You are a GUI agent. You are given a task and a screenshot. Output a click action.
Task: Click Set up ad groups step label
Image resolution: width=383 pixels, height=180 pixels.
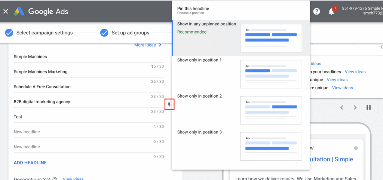(x=131, y=32)
